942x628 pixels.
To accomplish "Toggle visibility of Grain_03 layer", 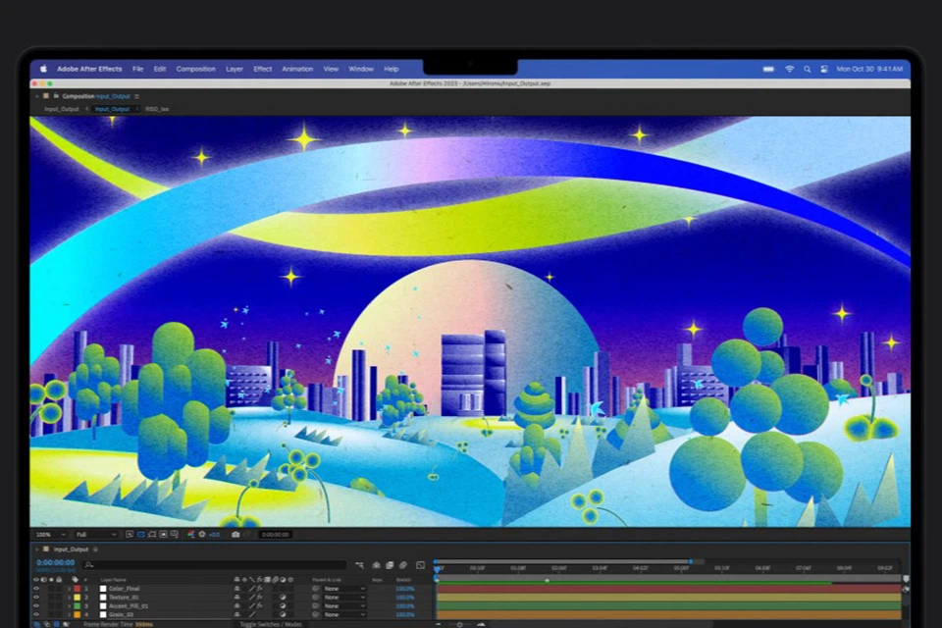I will pyautogui.click(x=37, y=614).
